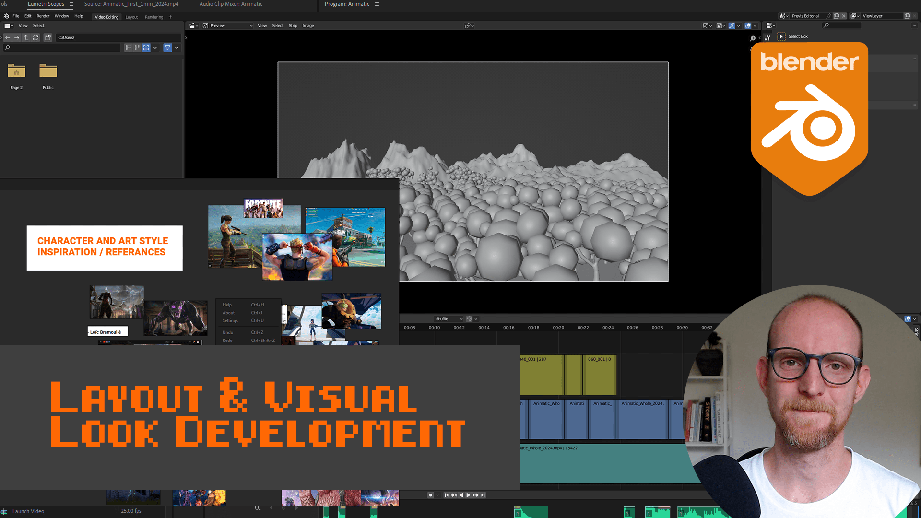Create a new folder in the file browser
921x518 pixels.
click(x=47, y=37)
